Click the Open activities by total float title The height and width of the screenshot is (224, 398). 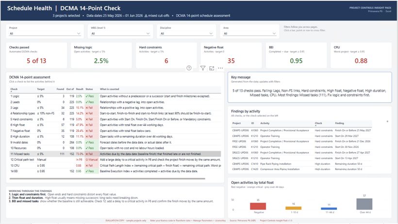tap(252, 182)
